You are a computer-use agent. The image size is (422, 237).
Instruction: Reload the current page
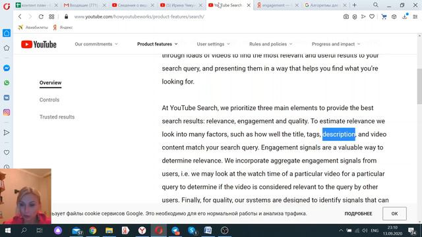pyautogui.click(x=41, y=16)
